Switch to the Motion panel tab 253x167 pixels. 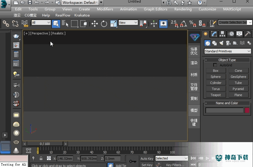(231, 34)
